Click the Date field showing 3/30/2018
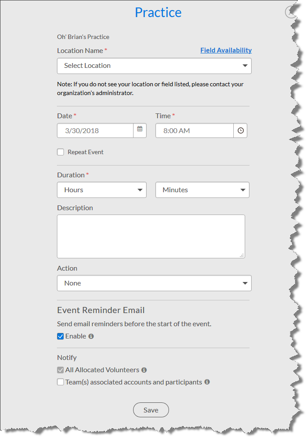Viewport: 306px width, 437px height. pyautogui.click(x=95, y=130)
